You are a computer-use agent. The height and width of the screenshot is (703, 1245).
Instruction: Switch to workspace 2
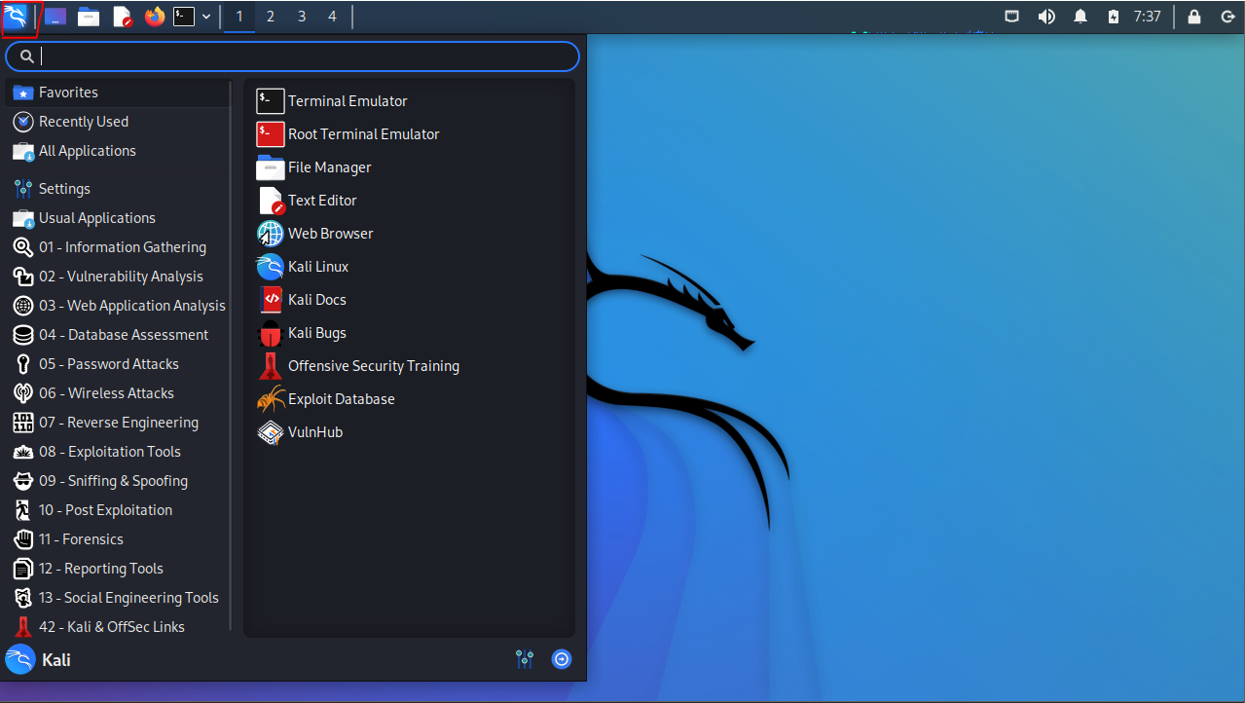[270, 17]
